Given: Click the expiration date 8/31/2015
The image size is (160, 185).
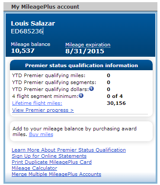Looking at the screenshot, I should (x=85, y=51).
